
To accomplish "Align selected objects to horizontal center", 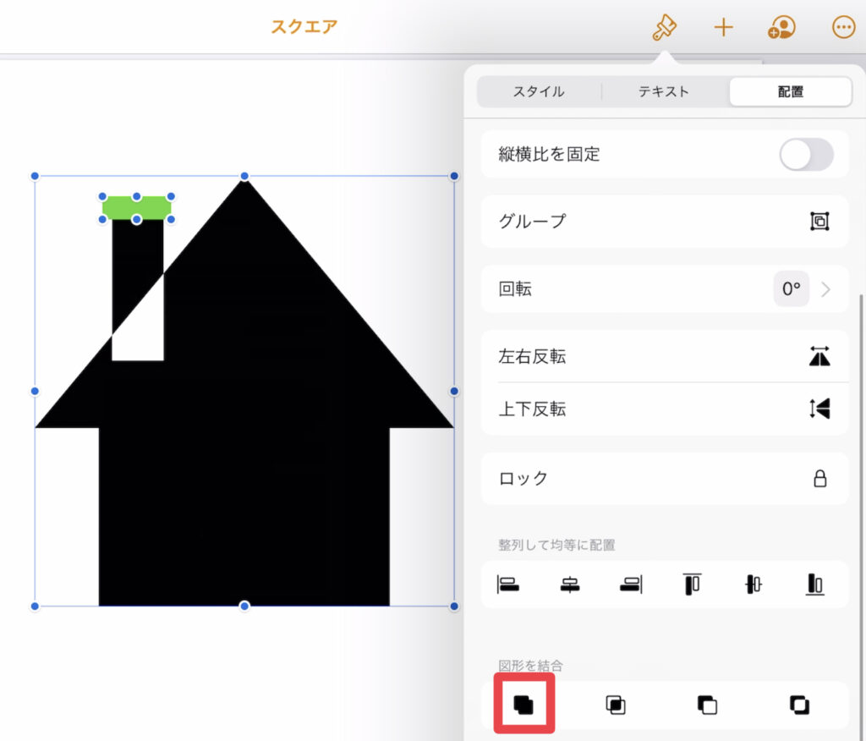I will coord(569,584).
